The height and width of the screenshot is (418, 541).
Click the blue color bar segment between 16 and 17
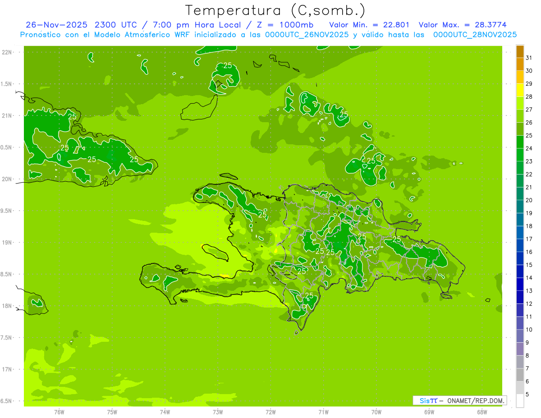coord(520,246)
